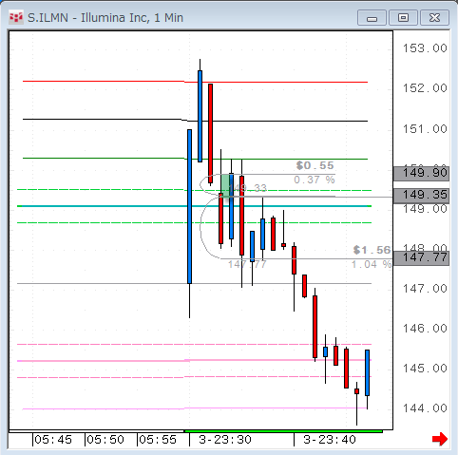Click the green shaded measurement box

click(x=225, y=185)
